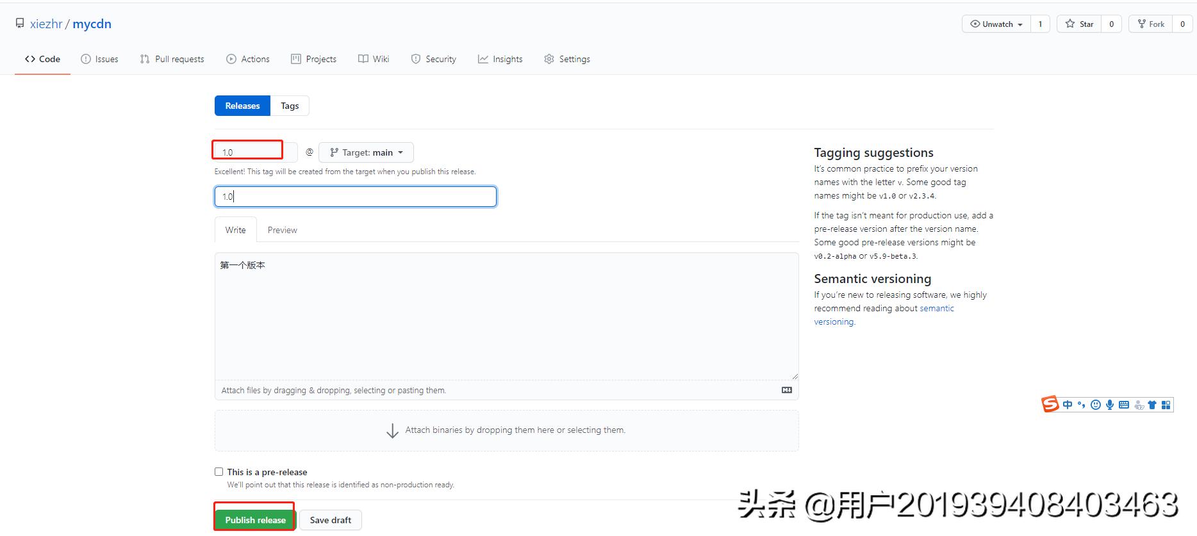Viewport: 1197px width, 536px height.
Task: Click the 'non-production ready' description text
Action: [340, 485]
